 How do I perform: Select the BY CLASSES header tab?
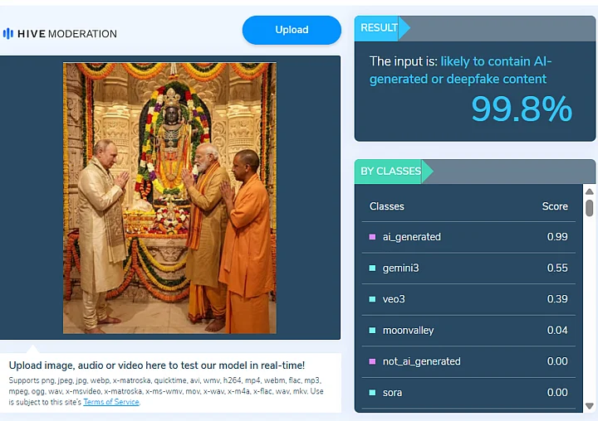[390, 172]
